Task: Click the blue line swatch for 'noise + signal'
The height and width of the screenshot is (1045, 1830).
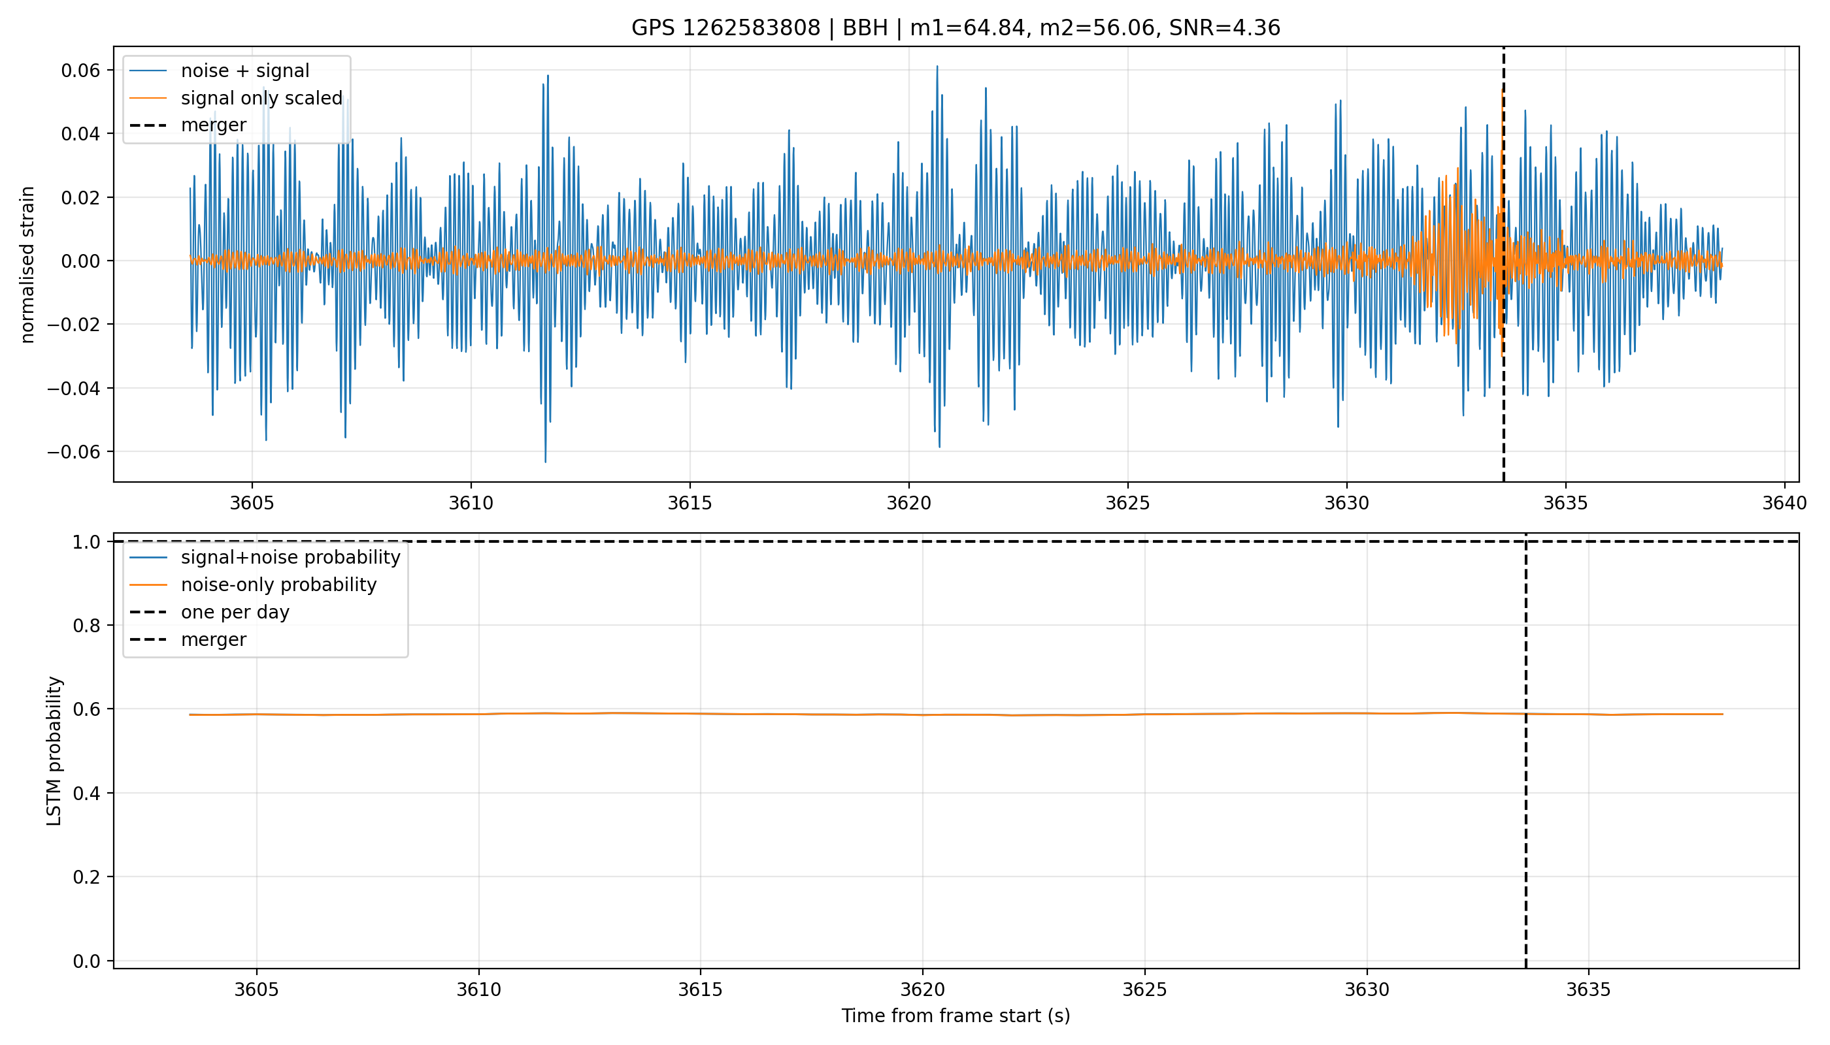Action: [148, 71]
